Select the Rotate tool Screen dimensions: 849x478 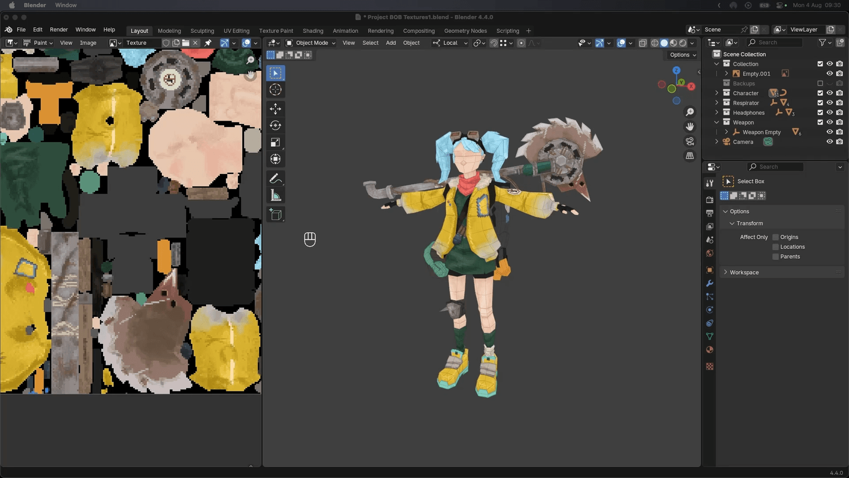[276, 125]
